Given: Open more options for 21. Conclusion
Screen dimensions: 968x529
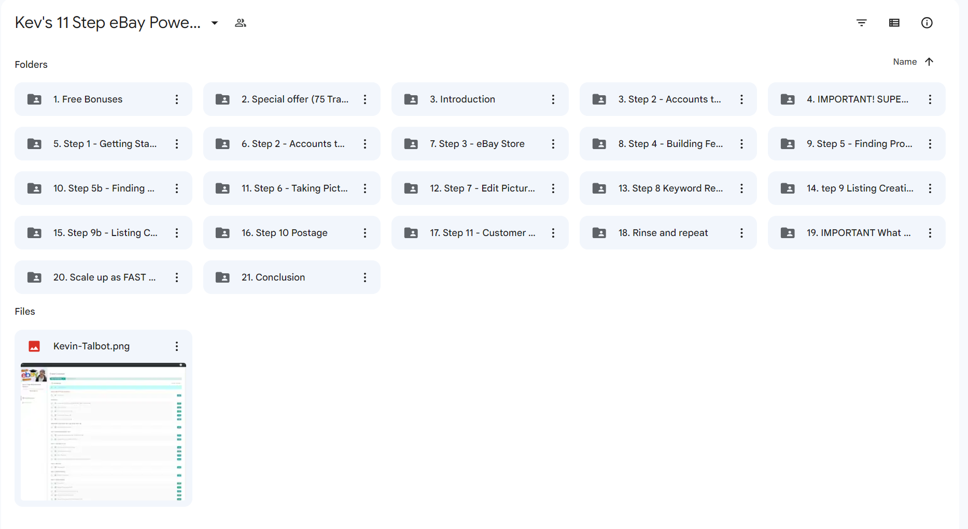Looking at the screenshot, I should tap(365, 277).
